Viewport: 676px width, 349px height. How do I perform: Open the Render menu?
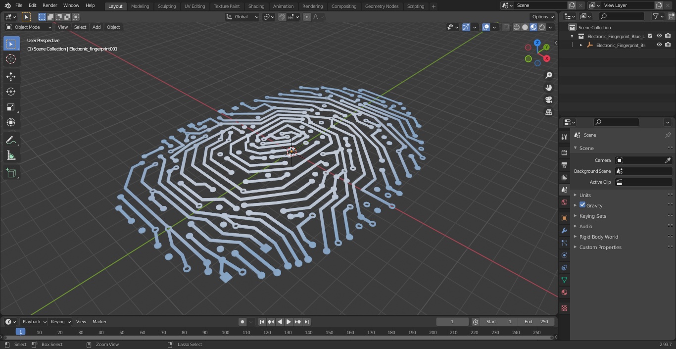tap(49, 5)
